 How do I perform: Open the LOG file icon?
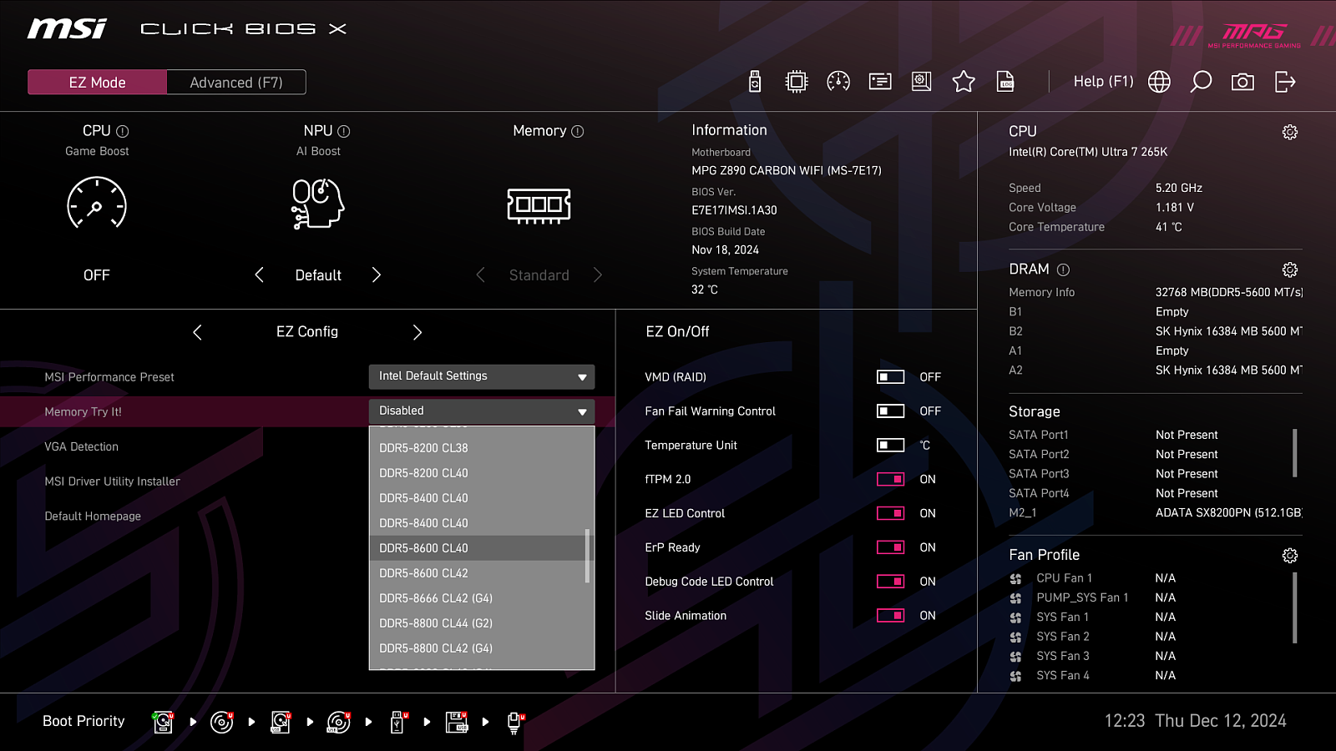[x=1005, y=81]
